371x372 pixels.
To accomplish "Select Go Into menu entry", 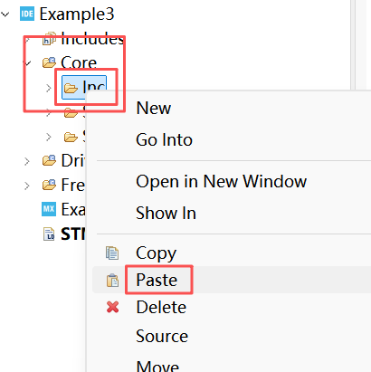I will (164, 139).
